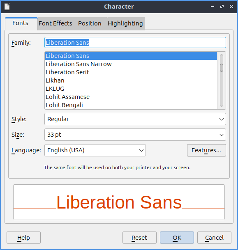Maximize the Character dialog window
238x250 pixels.
click(x=222, y=7)
